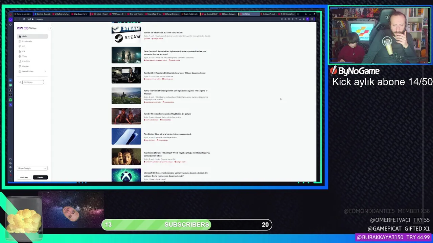
Task: Open the history clock icon in the sidebar
Action: tap(10, 163)
